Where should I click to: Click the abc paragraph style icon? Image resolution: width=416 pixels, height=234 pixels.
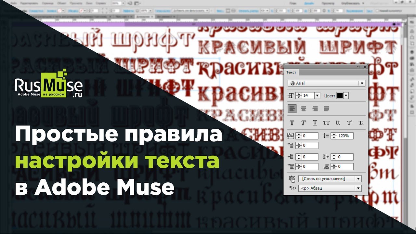[x=292, y=179]
